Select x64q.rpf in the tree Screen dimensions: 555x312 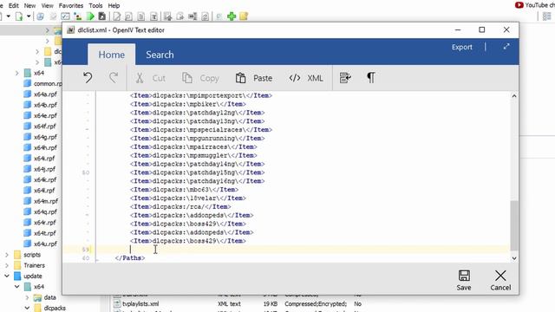(45, 211)
